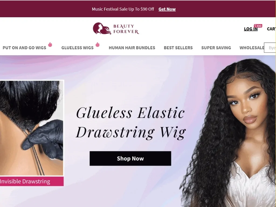The width and height of the screenshot is (276, 207).
Task: Click the Glueless Elastic Drawstring Wig headline
Action: pyautogui.click(x=131, y=123)
